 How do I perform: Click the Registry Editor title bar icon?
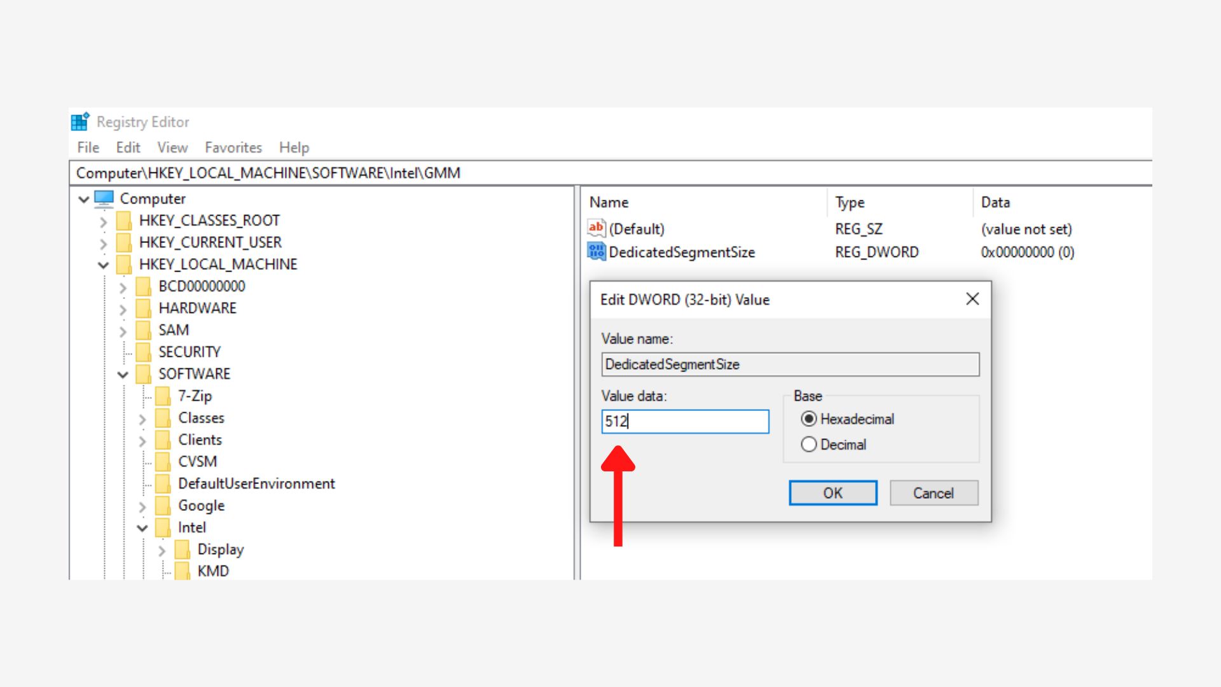(80, 121)
